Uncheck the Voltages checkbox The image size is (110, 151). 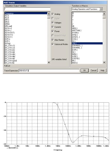tap(53, 23)
